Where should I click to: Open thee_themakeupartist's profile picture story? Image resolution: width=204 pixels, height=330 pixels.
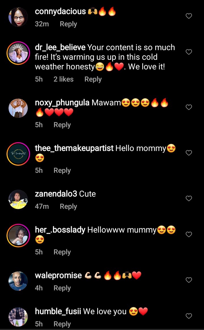[18, 154]
